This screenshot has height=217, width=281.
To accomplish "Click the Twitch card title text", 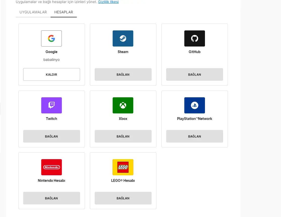I will 51,119.
